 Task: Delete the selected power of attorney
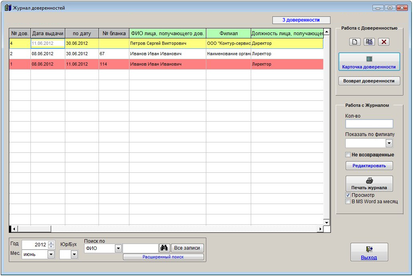(x=384, y=42)
